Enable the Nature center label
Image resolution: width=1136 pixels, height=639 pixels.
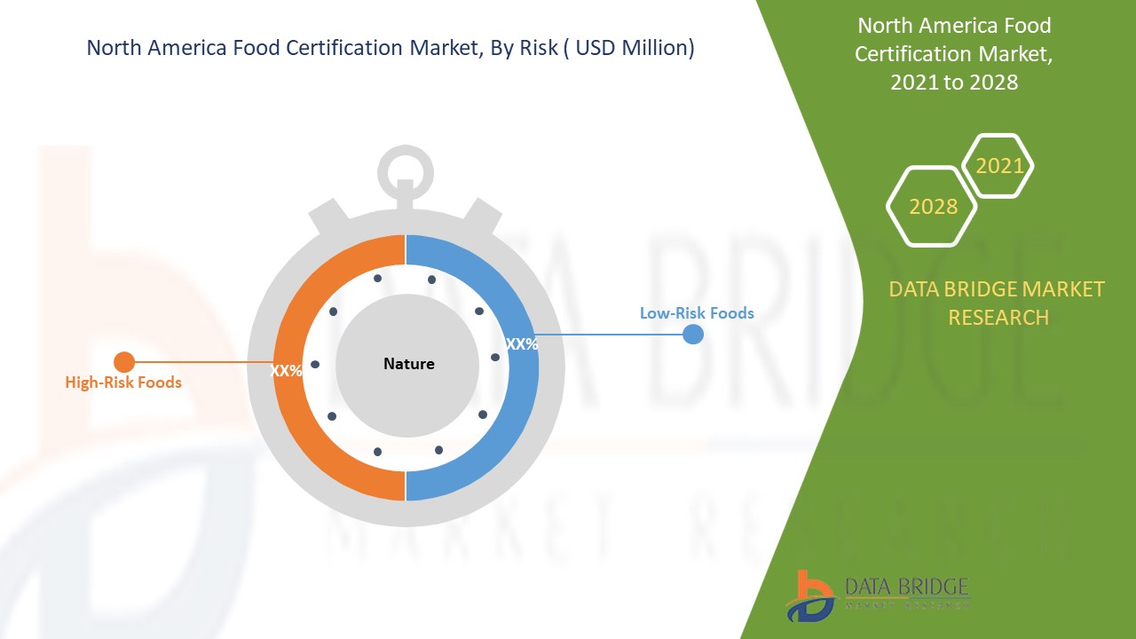[x=407, y=363]
